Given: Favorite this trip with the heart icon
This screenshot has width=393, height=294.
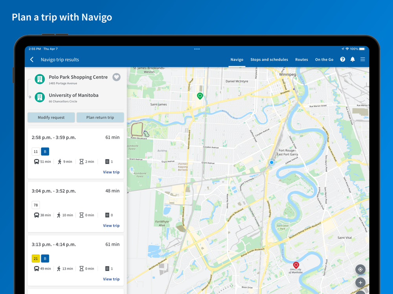Looking at the screenshot, I should coord(116,77).
